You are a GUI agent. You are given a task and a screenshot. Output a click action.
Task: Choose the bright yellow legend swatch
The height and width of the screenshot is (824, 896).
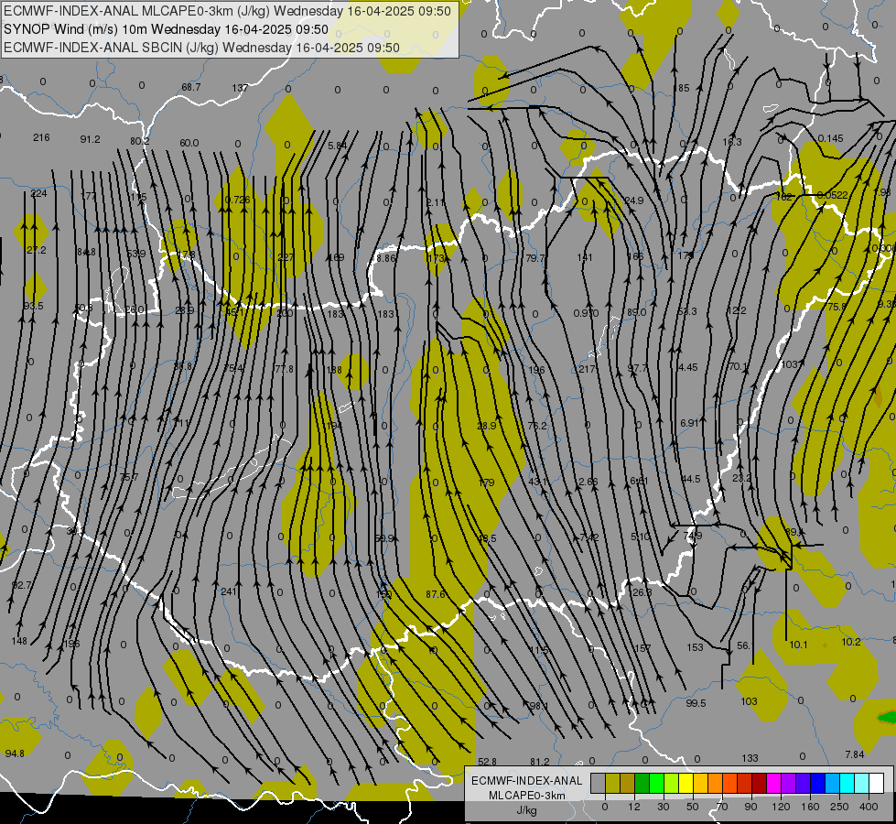coord(686,784)
